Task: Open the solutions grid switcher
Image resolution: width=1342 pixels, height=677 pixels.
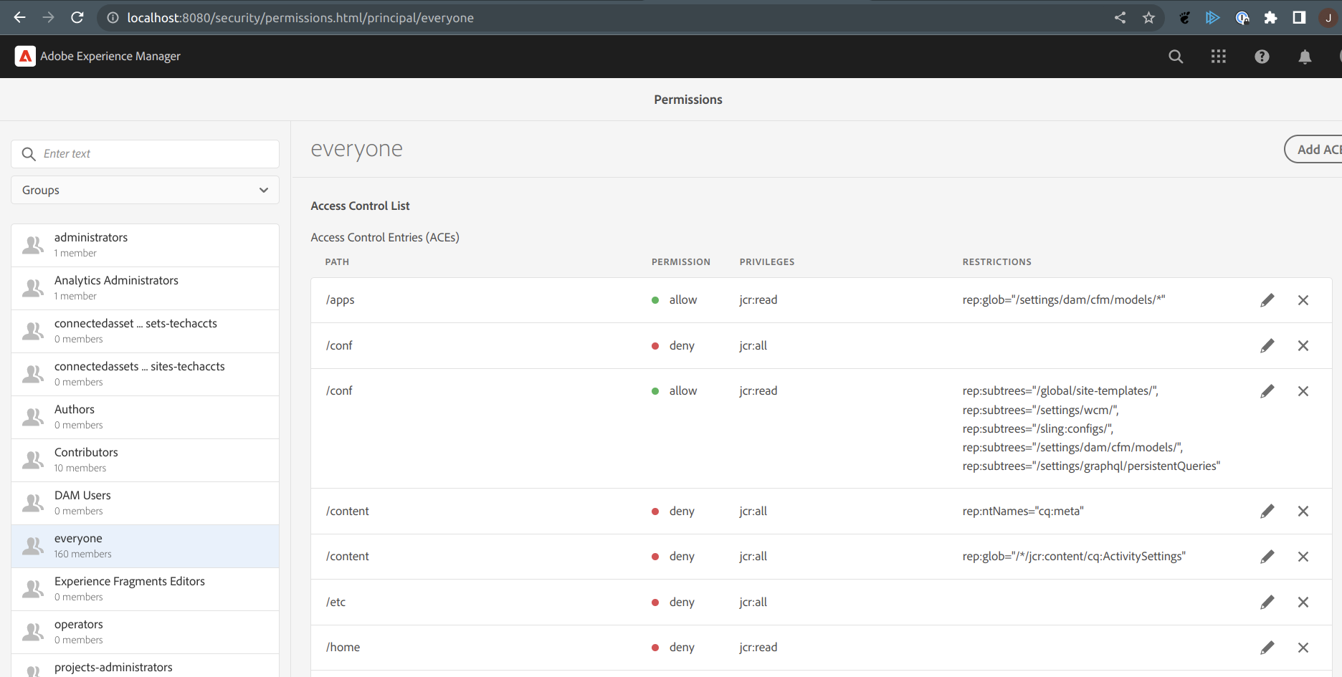Action: (x=1219, y=57)
